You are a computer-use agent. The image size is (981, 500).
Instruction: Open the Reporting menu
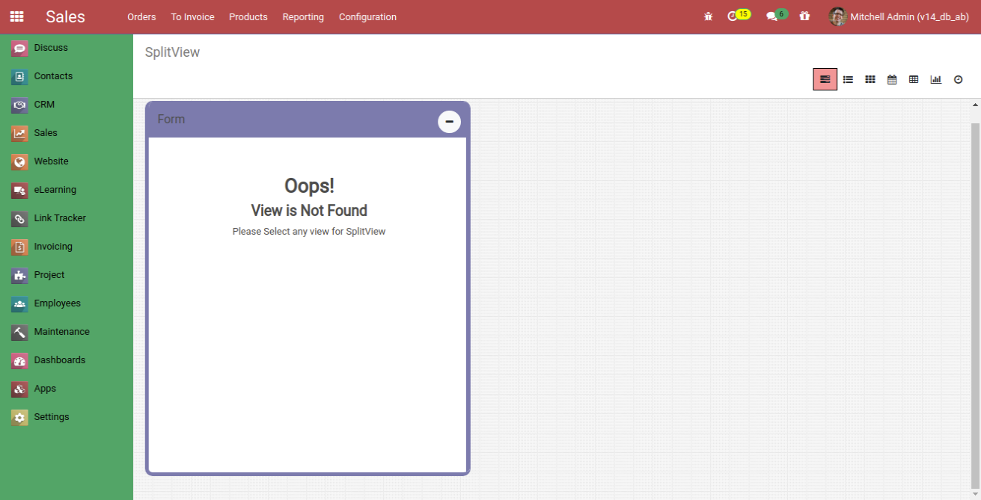pos(303,16)
